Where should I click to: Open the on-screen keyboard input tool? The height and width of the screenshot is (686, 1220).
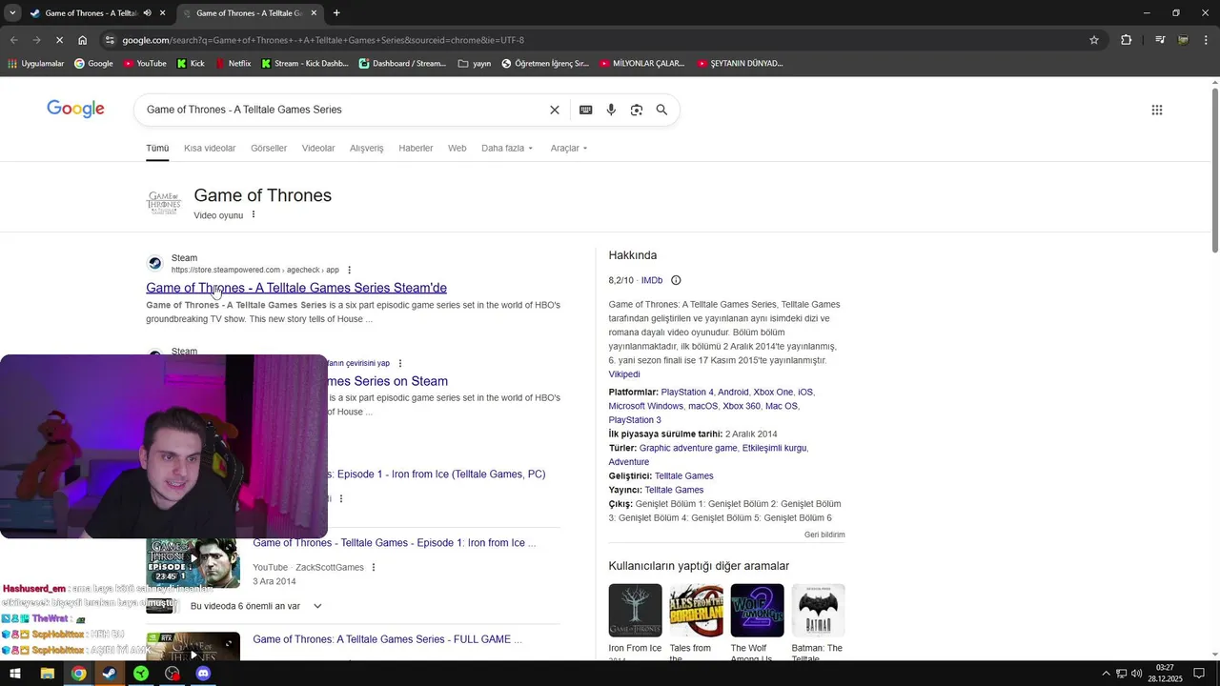pos(586,110)
